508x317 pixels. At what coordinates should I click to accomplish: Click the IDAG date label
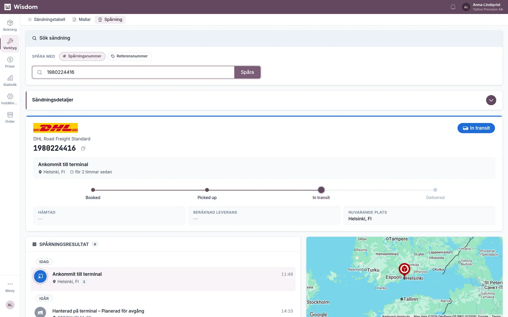pyautogui.click(x=44, y=262)
